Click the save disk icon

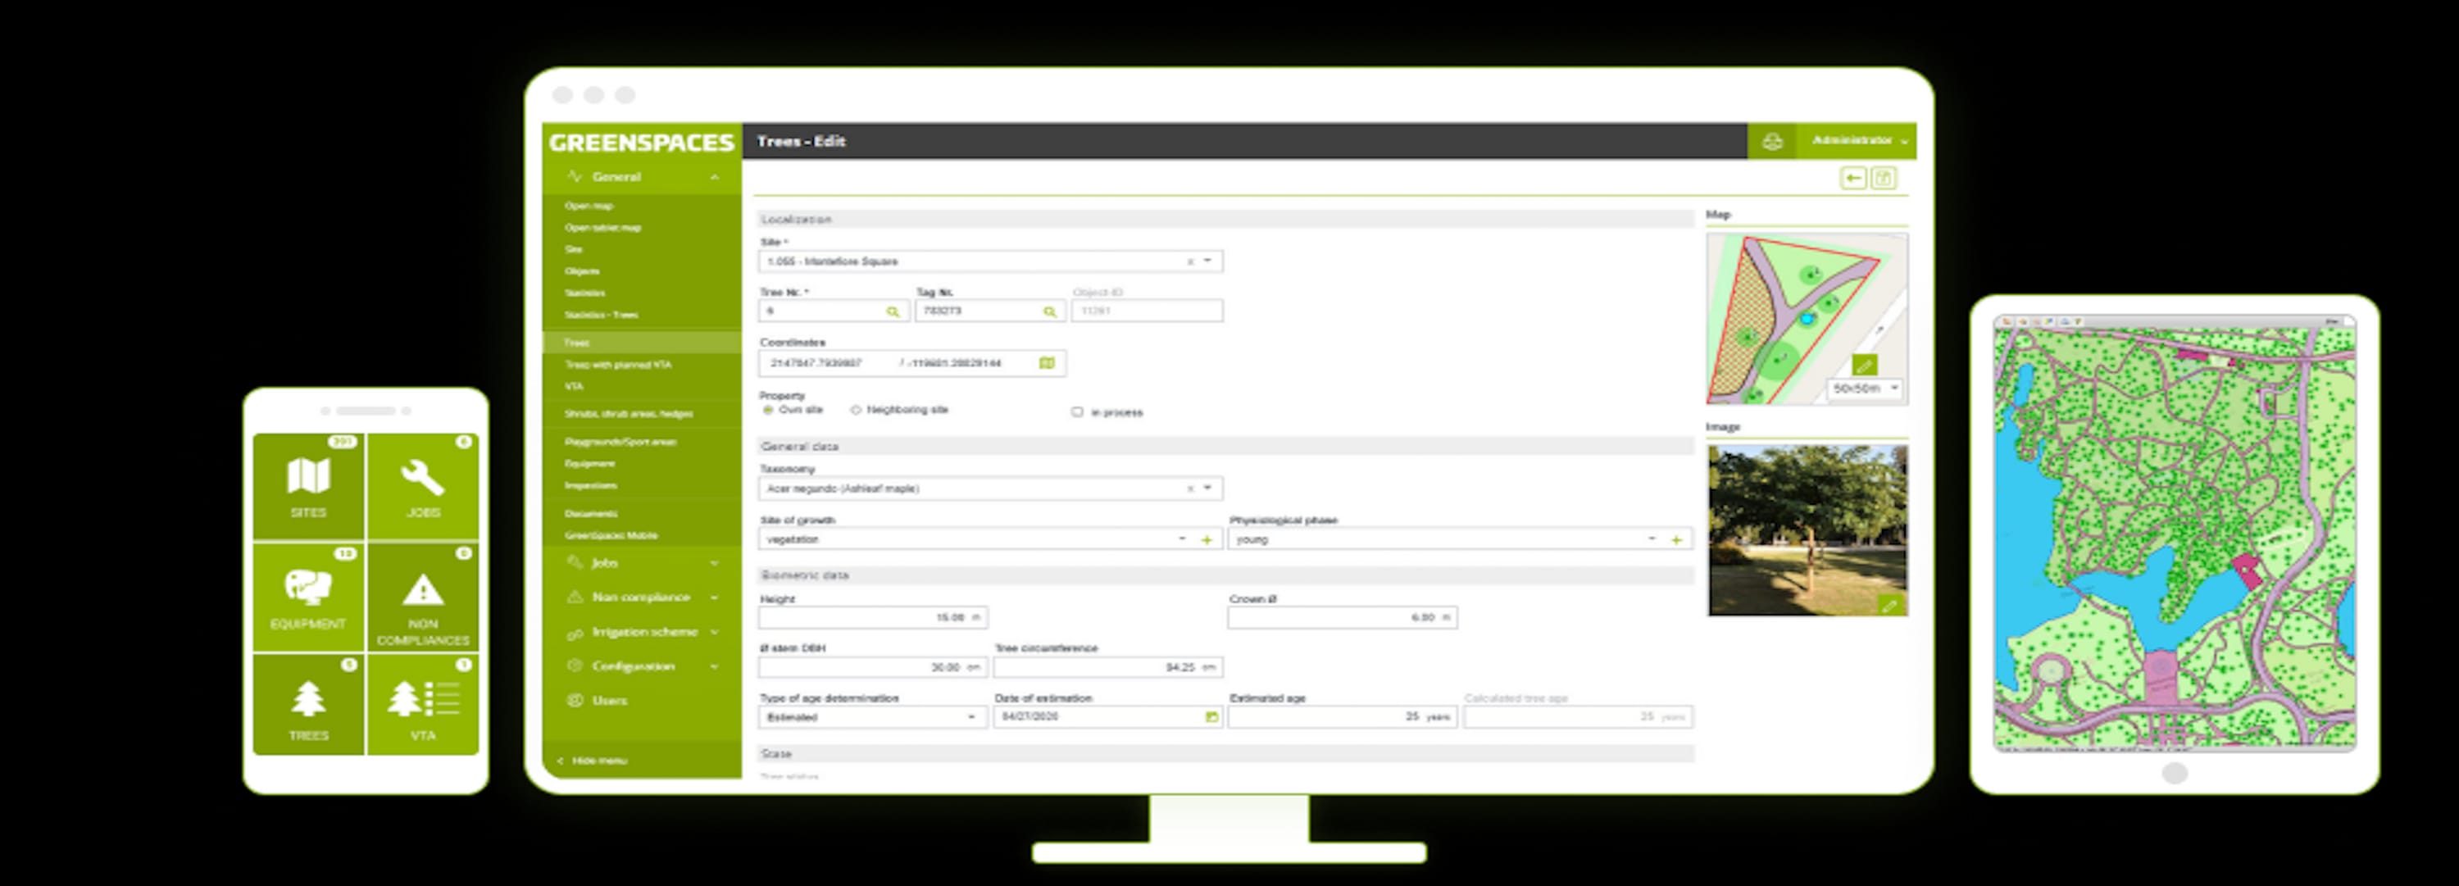point(1884,179)
